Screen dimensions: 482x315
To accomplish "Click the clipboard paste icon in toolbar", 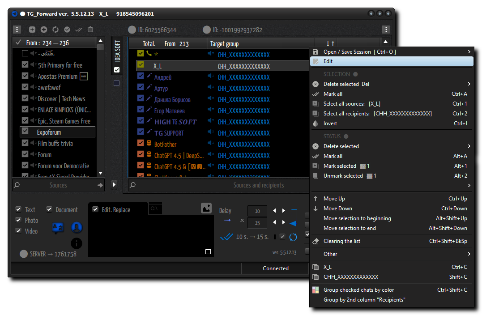I will pos(90,30).
